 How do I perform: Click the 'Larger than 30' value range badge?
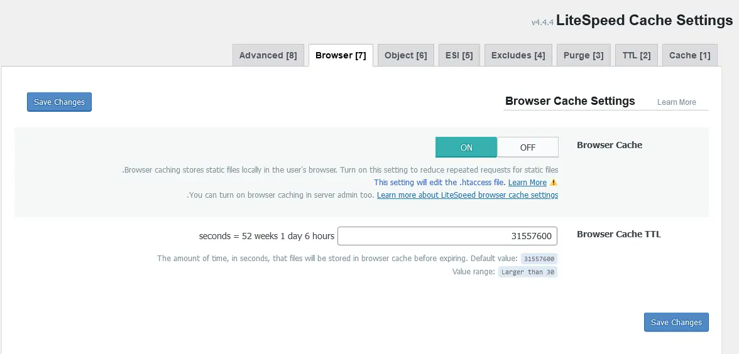click(x=527, y=272)
